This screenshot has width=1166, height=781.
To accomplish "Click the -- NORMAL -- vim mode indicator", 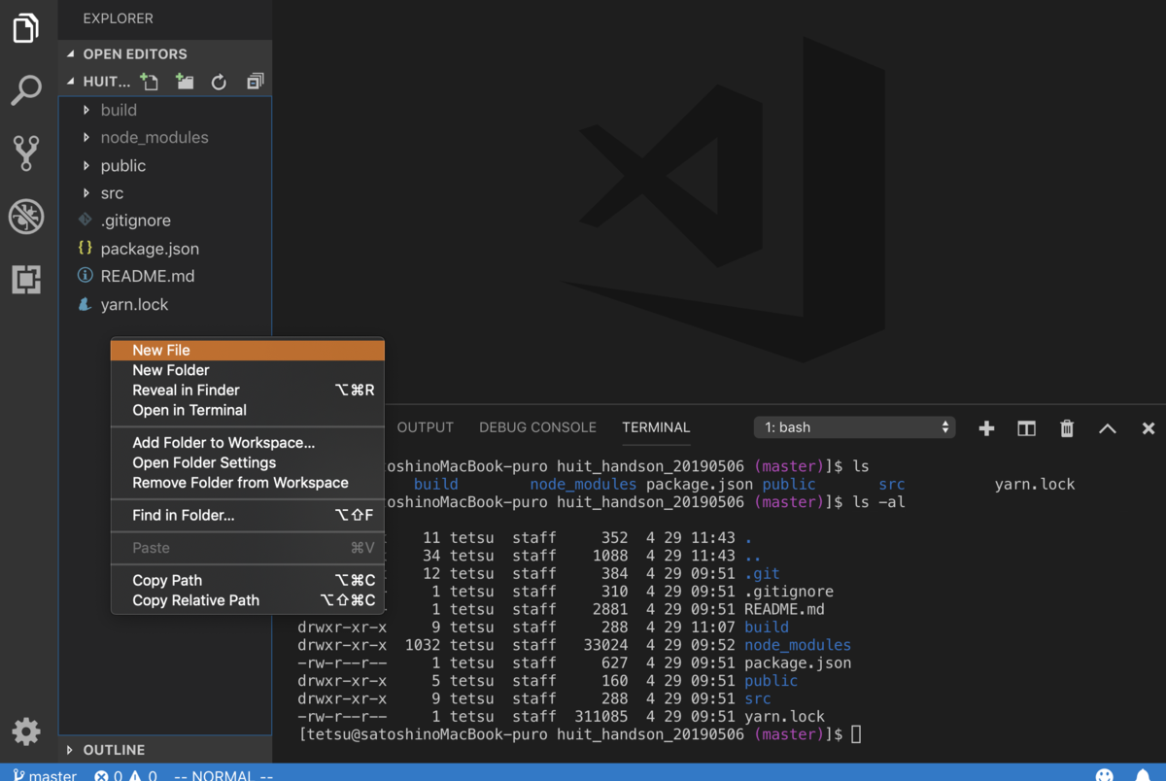I will (223, 775).
